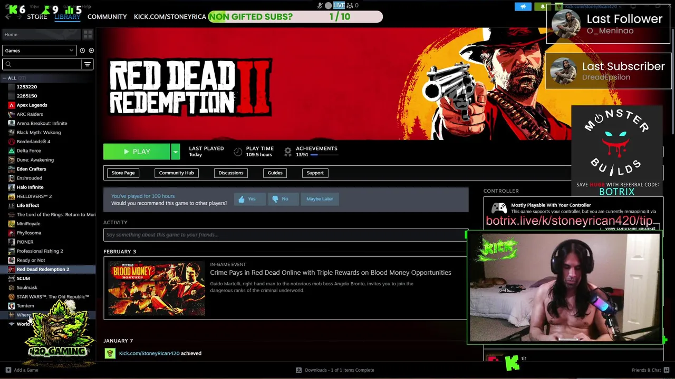This screenshot has height=379, width=675.
Task: Open the Play button dropdown arrow
Action: click(175, 152)
